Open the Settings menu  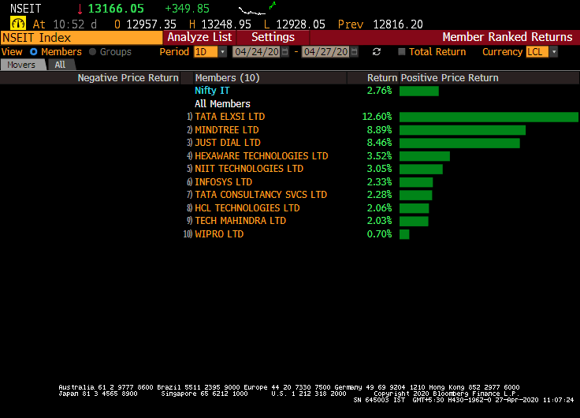pyautogui.click(x=273, y=37)
